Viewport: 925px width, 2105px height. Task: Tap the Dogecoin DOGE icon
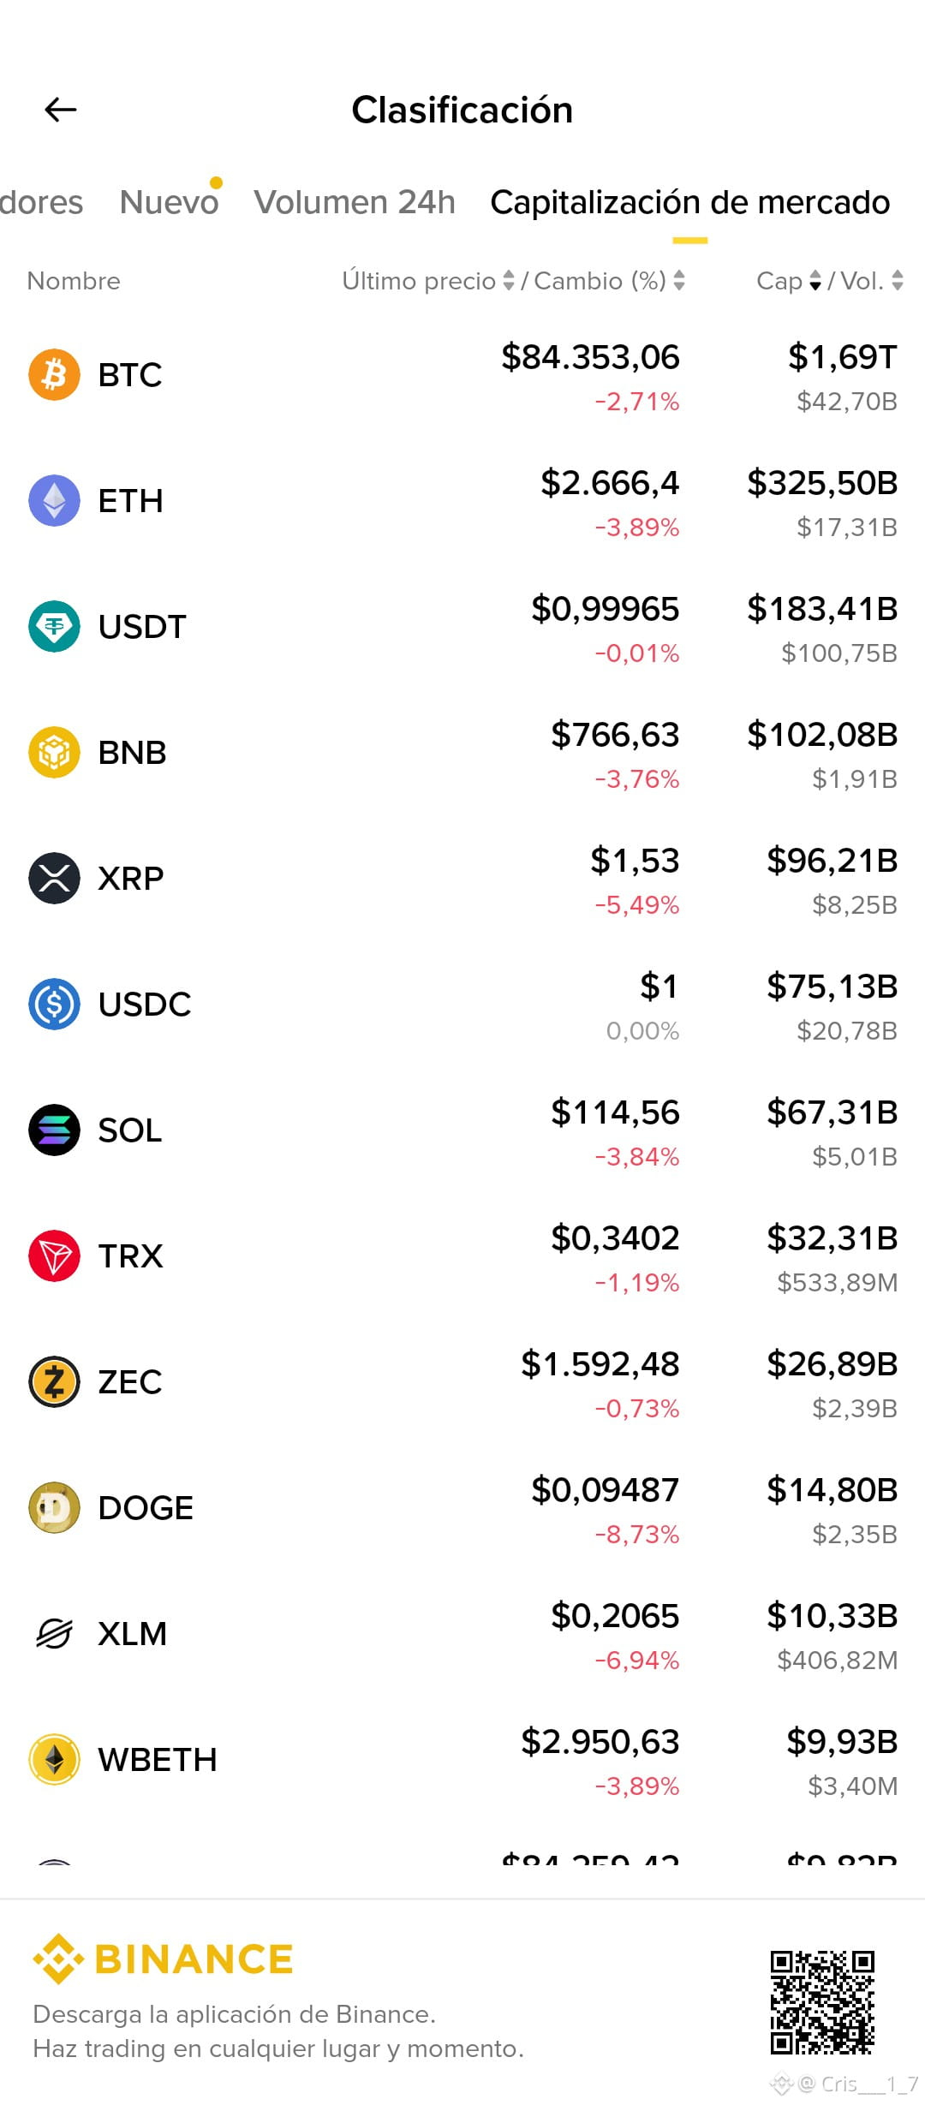(54, 1507)
